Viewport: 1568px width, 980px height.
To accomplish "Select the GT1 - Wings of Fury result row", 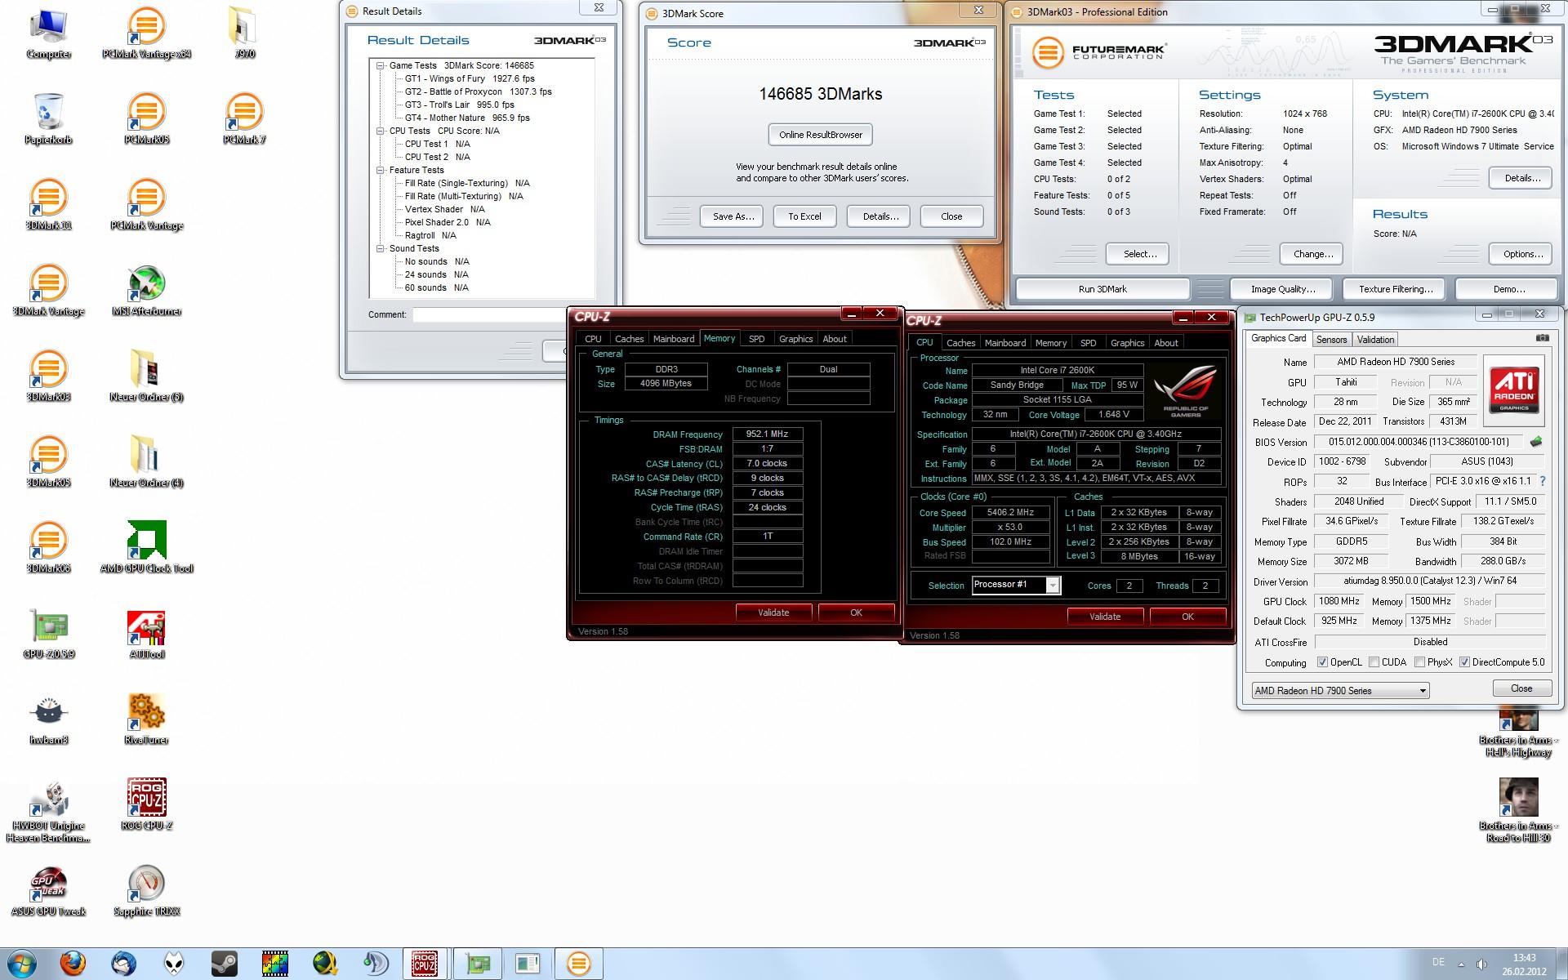I will [x=469, y=78].
